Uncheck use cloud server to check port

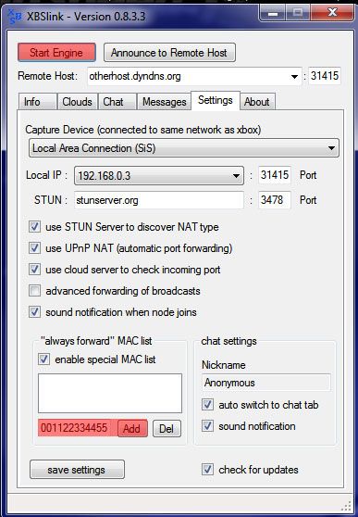(34, 270)
